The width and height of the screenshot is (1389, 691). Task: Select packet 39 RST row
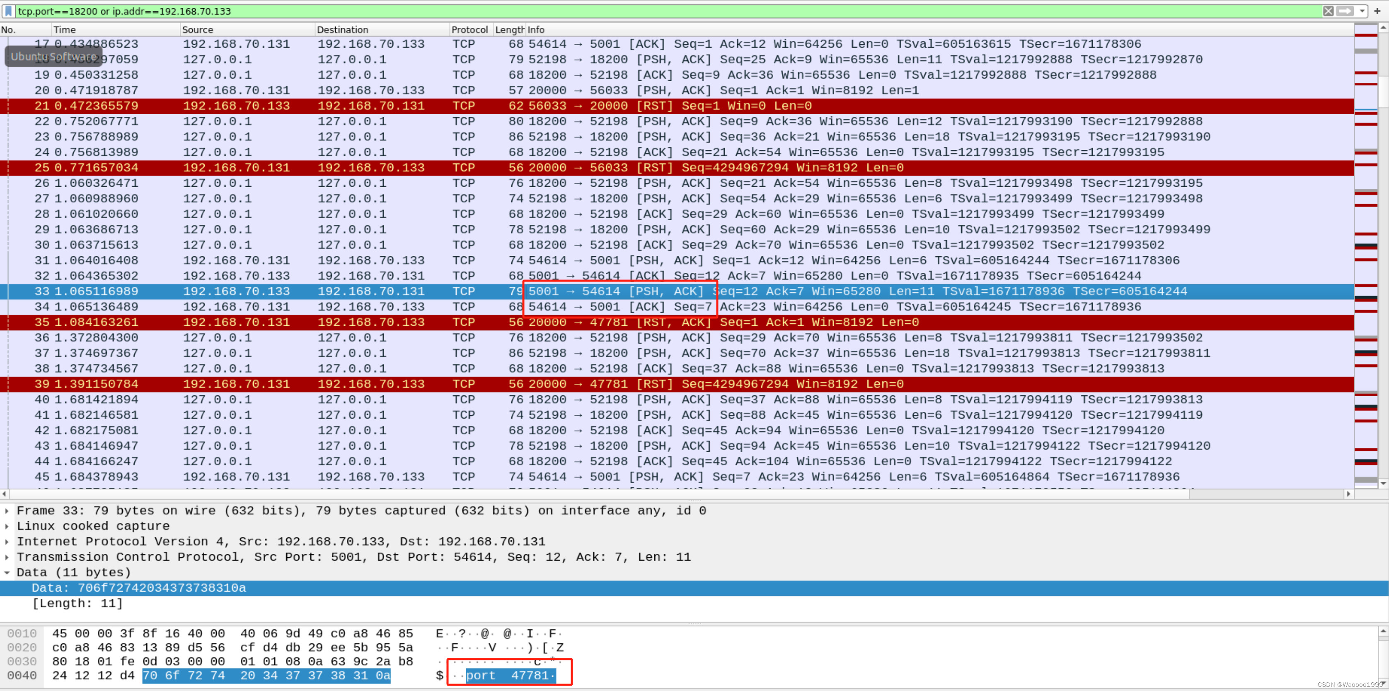click(677, 385)
